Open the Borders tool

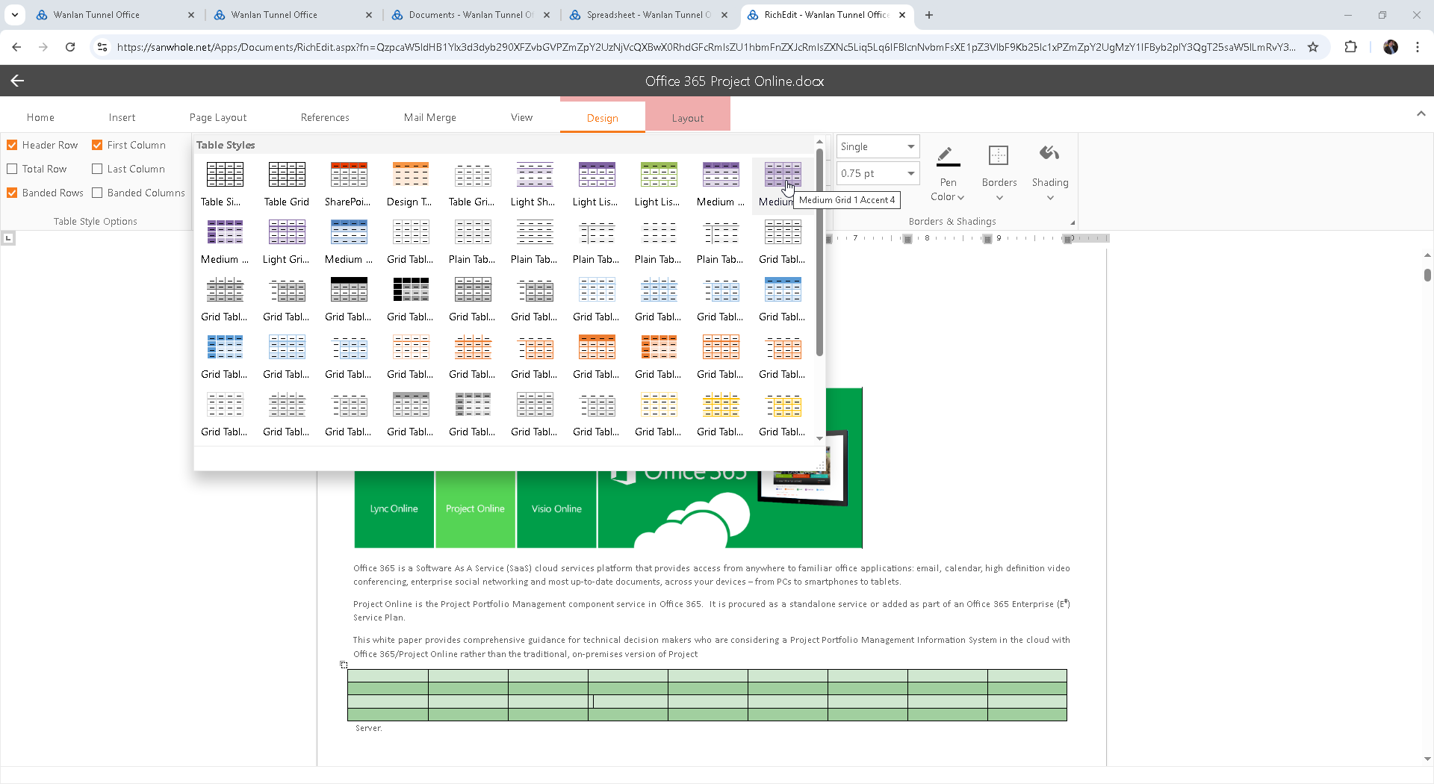pyautogui.click(x=999, y=157)
